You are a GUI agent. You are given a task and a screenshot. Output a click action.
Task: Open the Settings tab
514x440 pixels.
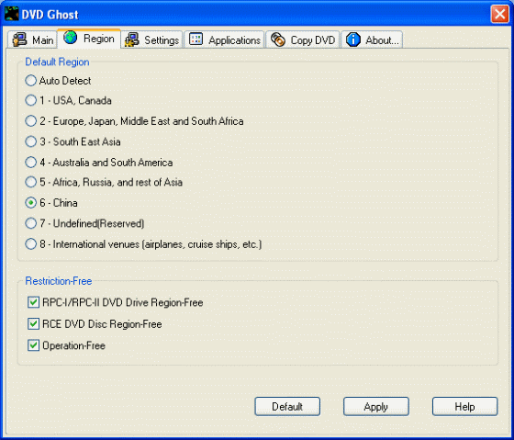(152, 39)
